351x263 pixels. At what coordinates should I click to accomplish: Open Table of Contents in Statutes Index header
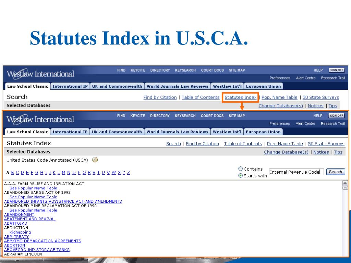pos(243,144)
